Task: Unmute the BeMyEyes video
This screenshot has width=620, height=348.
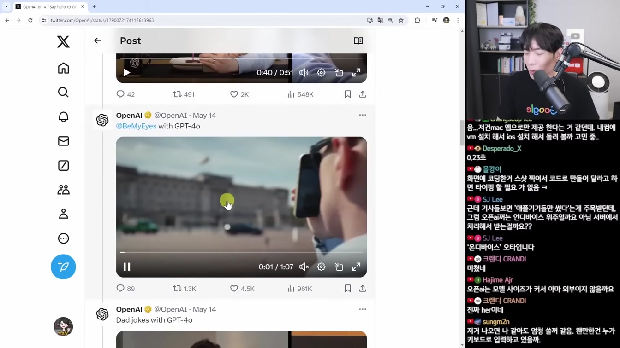Action: [304, 267]
